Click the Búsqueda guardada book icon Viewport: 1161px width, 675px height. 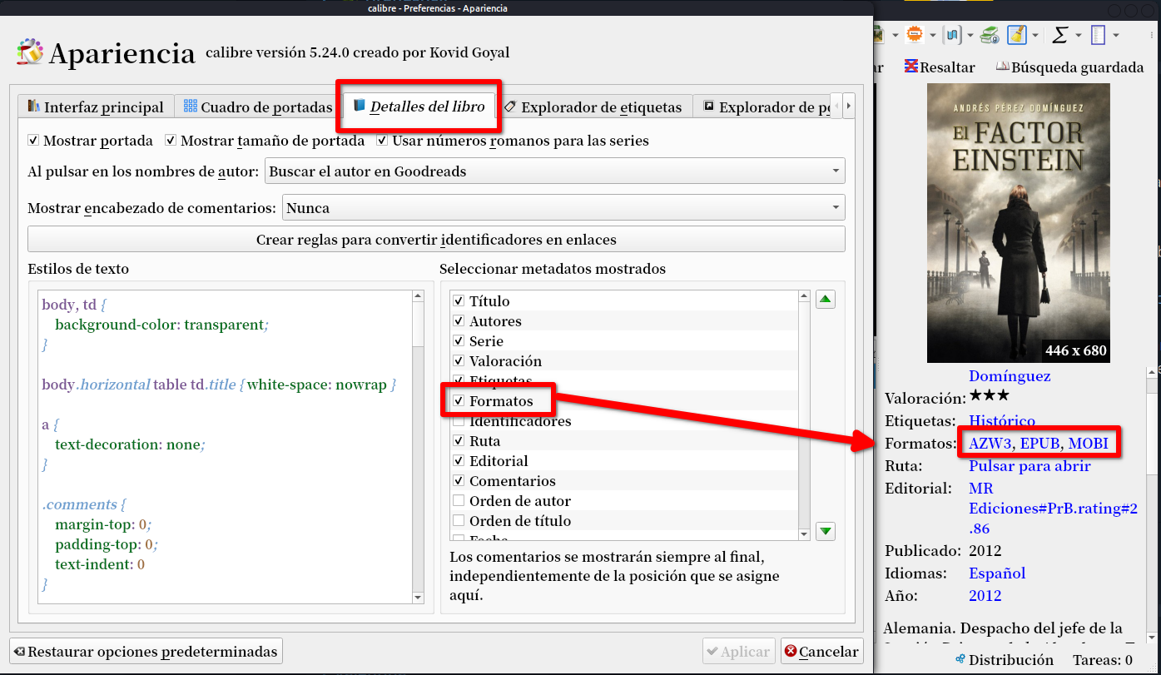point(1003,67)
